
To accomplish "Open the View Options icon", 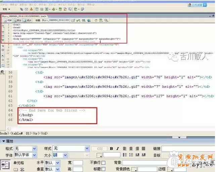I will (101, 20).
